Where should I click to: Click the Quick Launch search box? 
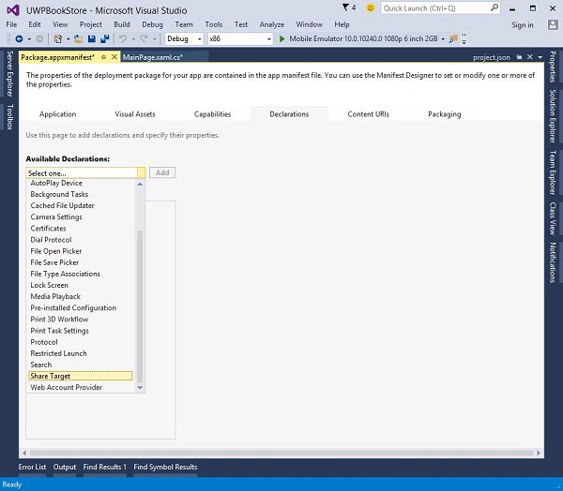point(432,7)
